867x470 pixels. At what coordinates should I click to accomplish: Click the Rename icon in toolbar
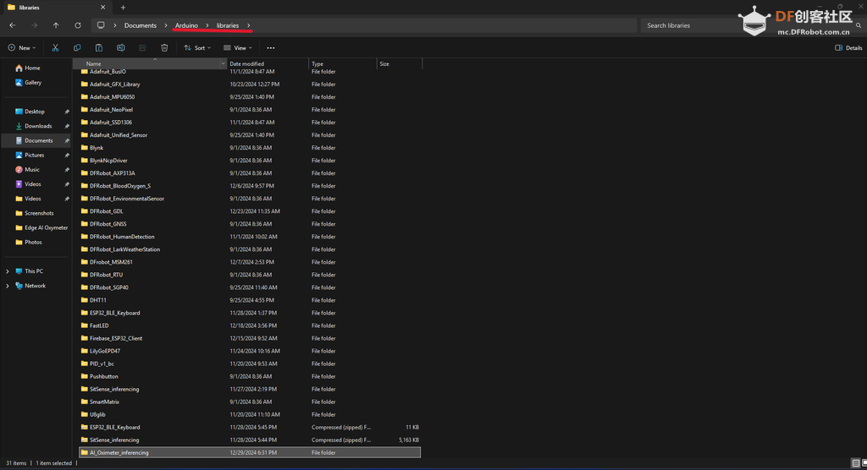(x=120, y=48)
